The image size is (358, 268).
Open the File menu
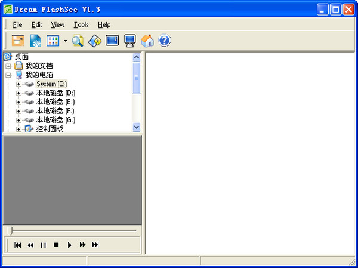[x=17, y=25]
